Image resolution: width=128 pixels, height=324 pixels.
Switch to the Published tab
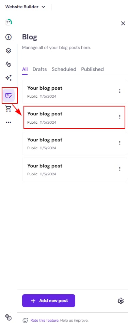click(93, 69)
